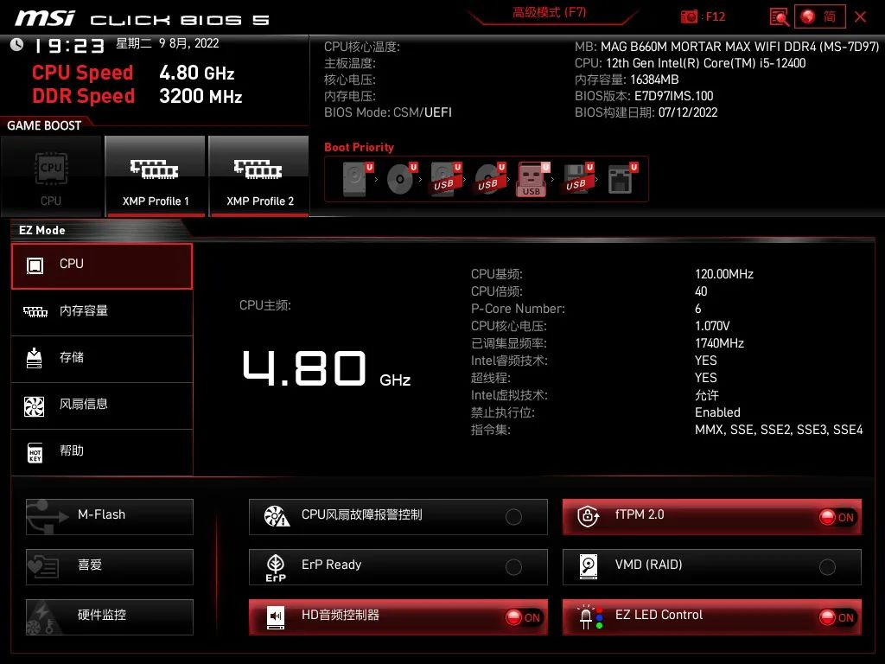Click the large 4.80 GHz CPU frequency readout
The height and width of the screenshot is (664, 885).
click(x=326, y=368)
